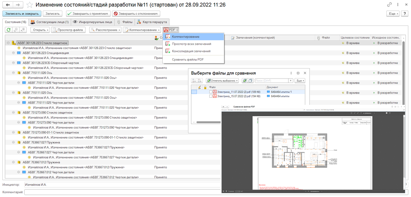This screenshot has height=197, width=411.
Task: Select 'Просмотр всех замечаний' menu item
Action: pos(194,44)
